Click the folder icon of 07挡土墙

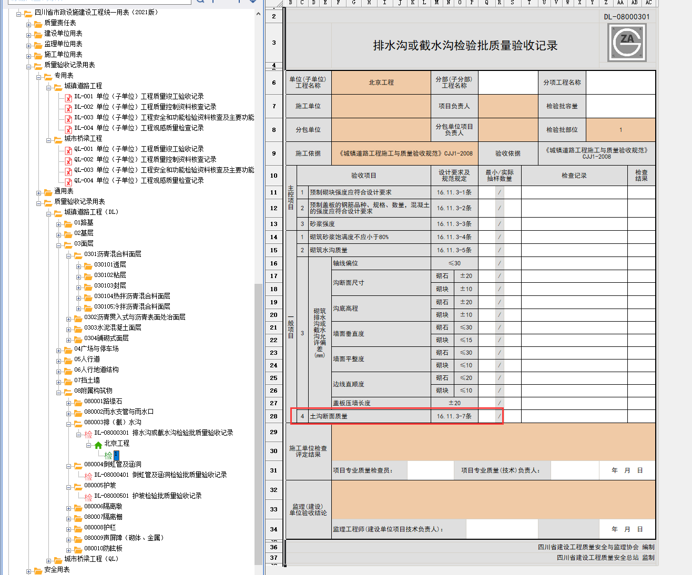68,381
